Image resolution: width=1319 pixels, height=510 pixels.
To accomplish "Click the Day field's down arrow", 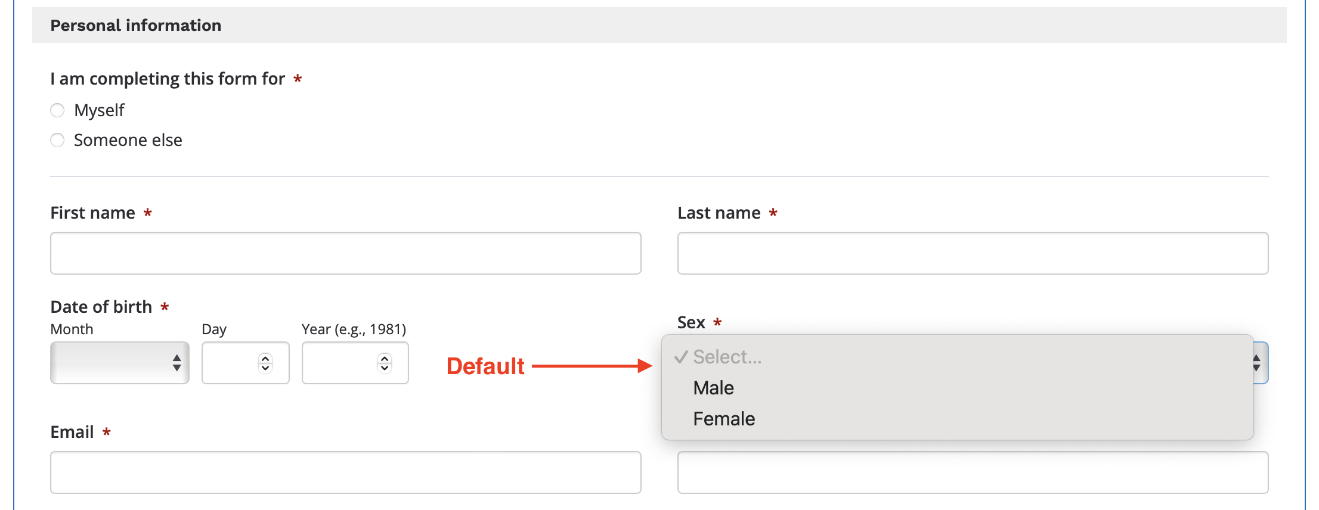I will [265, 368].
